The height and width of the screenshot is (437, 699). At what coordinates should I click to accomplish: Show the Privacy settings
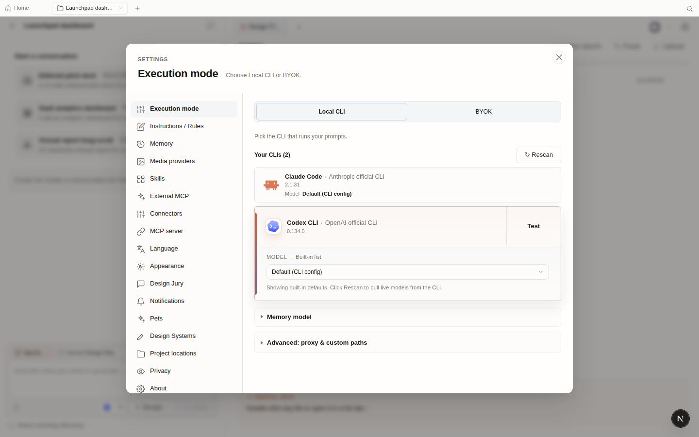[x=184, y=371]
